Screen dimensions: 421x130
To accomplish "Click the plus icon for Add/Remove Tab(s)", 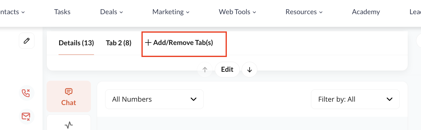I will [x=148, y=43].
